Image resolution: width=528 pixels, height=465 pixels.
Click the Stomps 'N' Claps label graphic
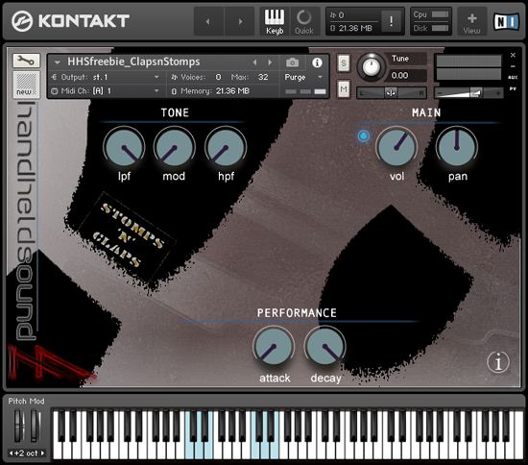pyautogui.click(x=128, y=234)
